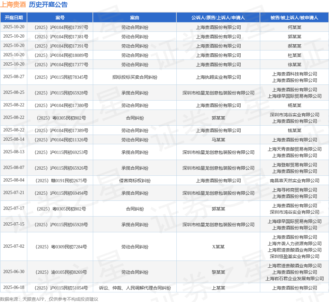The image size is (329, 302).
Task: Click defendant 上海寻将商贸有限公司
Action: (x=294, y=190)
